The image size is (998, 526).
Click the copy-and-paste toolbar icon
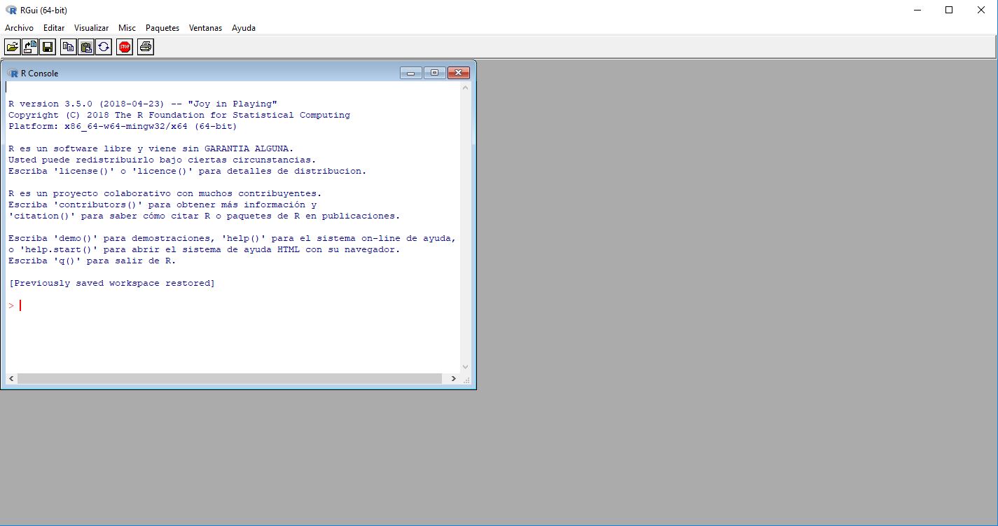[x=104, y=47]
